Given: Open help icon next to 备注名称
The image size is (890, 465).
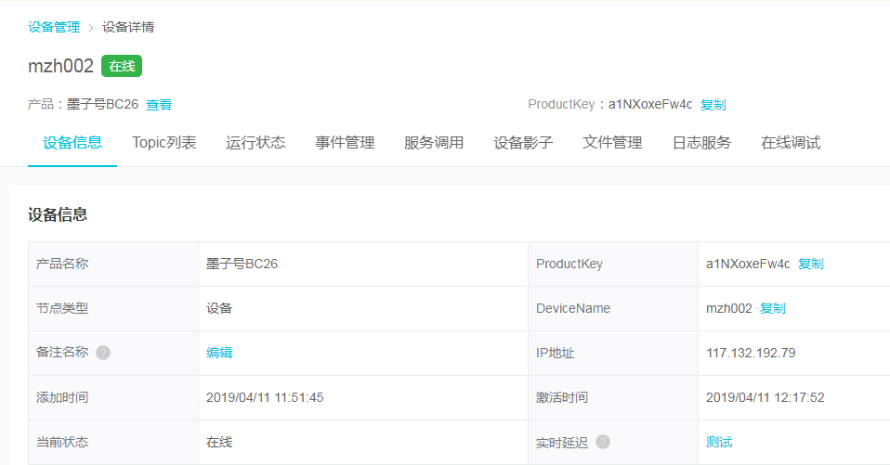Looking at the screenshot, I should pos(103,353).
